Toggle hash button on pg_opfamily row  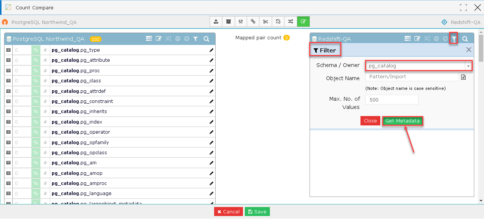pos(45,142)
